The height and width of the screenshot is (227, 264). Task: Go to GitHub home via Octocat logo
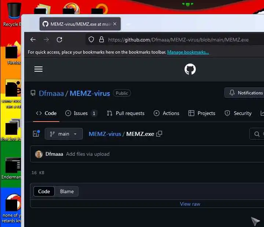coord(190,69)
